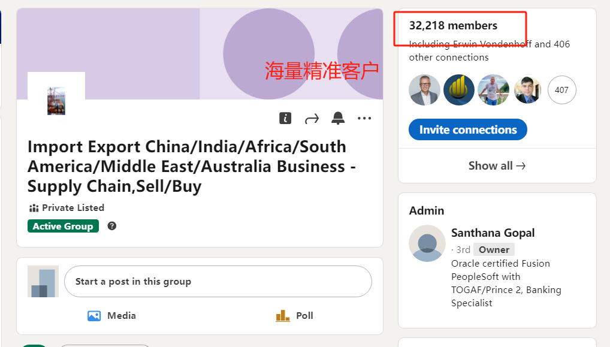Click the Invite connections button
This screenshot has width=610, height=347.
point(467,129)
